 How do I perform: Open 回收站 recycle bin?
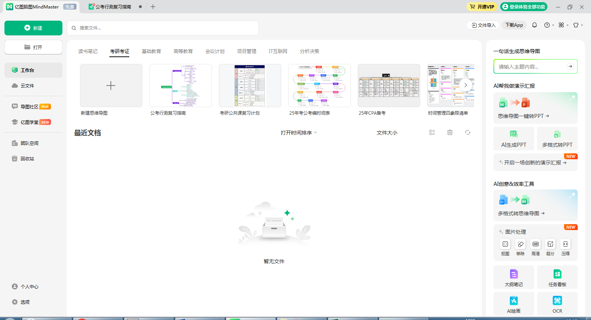coord(33,159)
